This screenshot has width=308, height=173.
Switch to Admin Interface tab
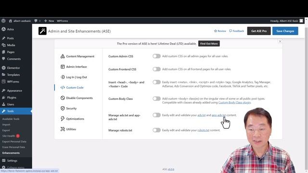click(x=74, y=67)
